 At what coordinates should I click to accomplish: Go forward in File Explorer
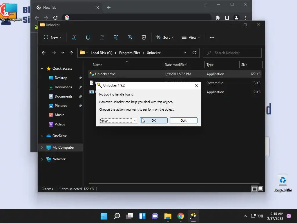tap(54, 53)
